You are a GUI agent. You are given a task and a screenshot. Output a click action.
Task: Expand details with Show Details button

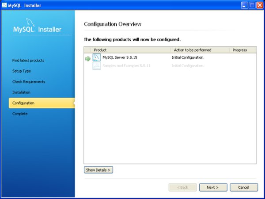pos(98,170)
